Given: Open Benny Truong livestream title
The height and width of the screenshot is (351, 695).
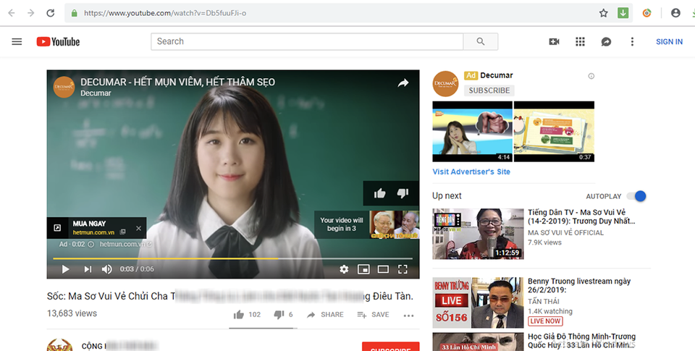Looking at the screenshot, I should [x=579, y=285].
